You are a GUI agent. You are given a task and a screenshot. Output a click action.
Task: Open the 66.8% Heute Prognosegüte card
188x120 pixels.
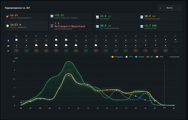pyautogui.click(x=26, y=16)
